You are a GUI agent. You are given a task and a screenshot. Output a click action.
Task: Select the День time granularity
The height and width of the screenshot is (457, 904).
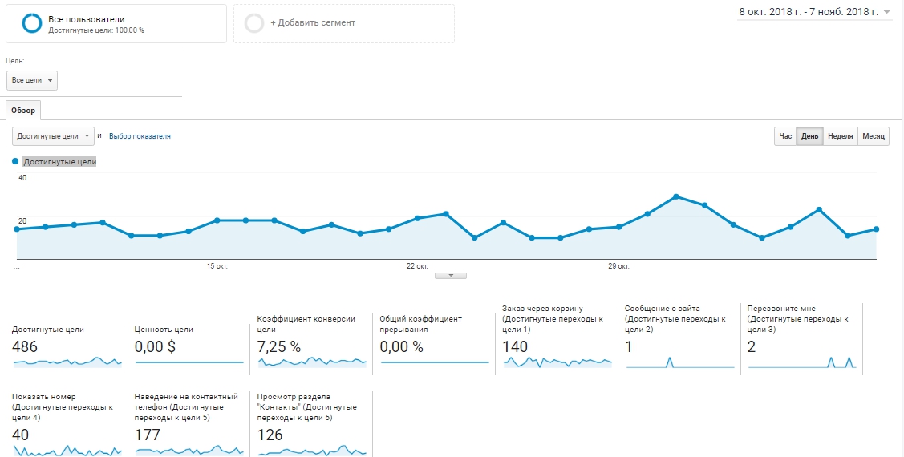tap(809, 136)
